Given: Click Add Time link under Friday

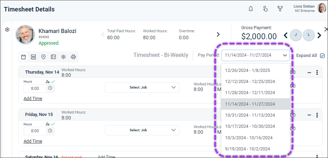Looking at the screenshot, I should point(33,141).
